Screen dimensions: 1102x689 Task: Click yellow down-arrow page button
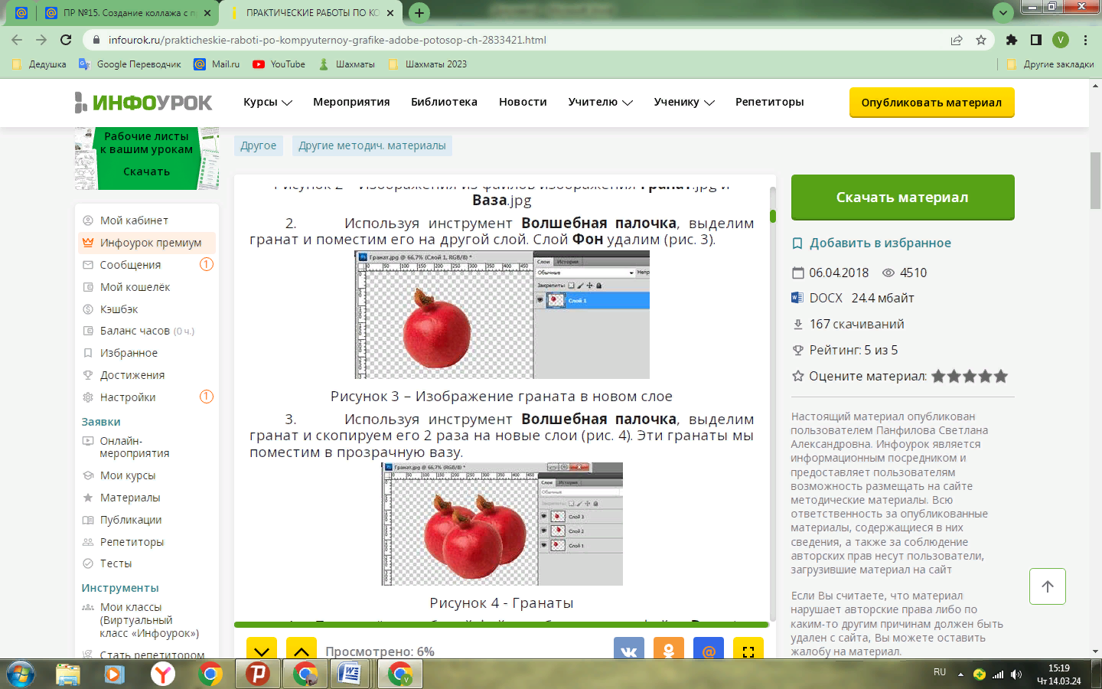pyautogui.click(x=262, y=649)
